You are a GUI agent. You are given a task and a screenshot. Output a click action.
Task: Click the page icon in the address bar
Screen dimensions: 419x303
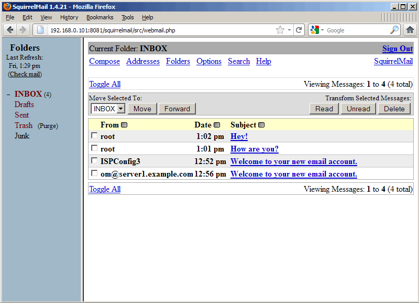(x=40, y=30)
